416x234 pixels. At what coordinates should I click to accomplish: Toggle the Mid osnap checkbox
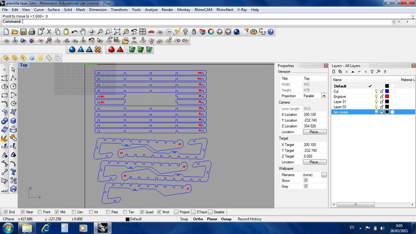(57, 212)
